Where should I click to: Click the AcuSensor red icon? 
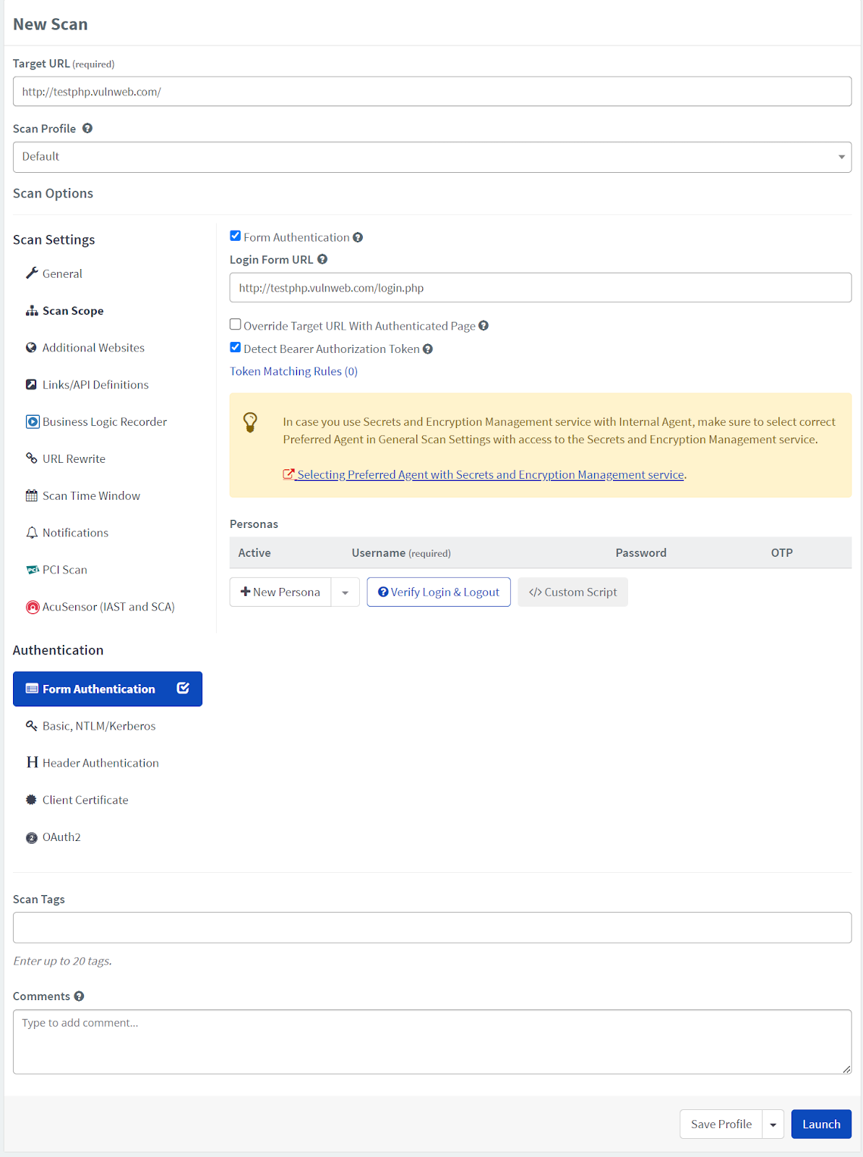coord(33,607)
